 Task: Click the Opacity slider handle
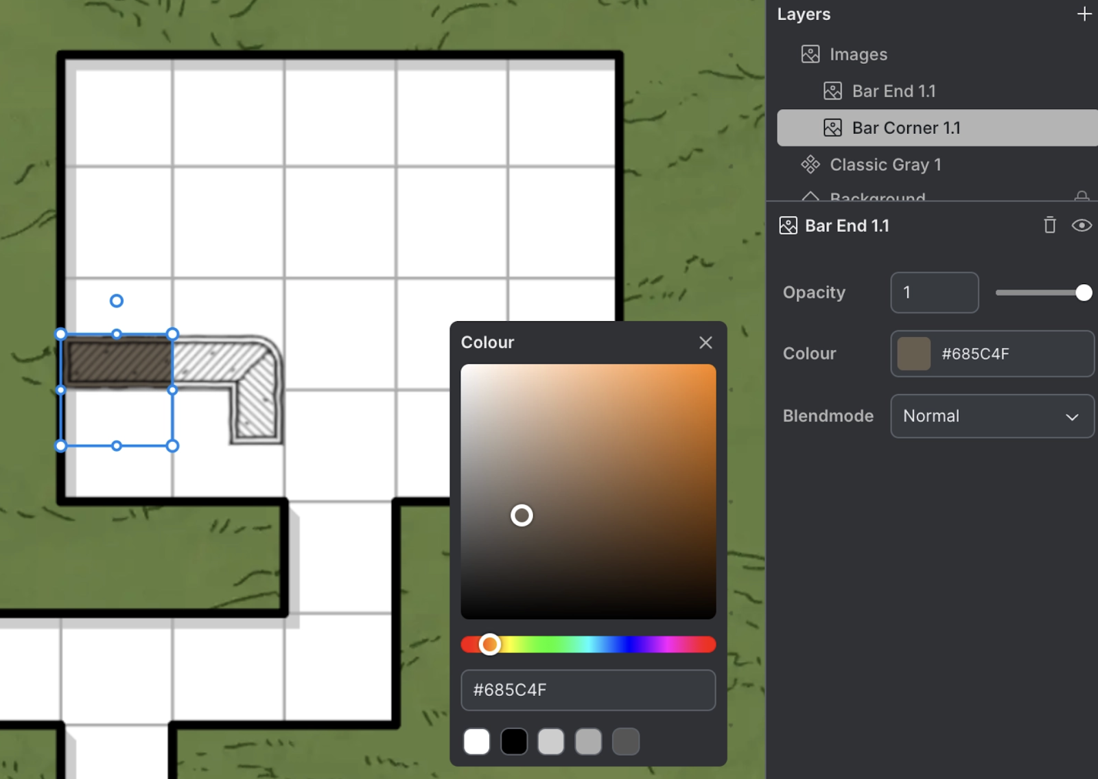click(1084, 293)
